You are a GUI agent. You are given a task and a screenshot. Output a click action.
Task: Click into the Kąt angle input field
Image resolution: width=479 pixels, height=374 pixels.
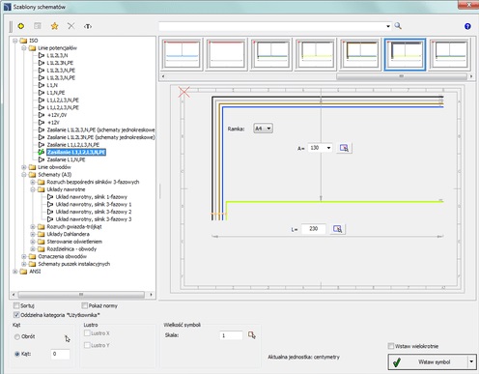60,354
